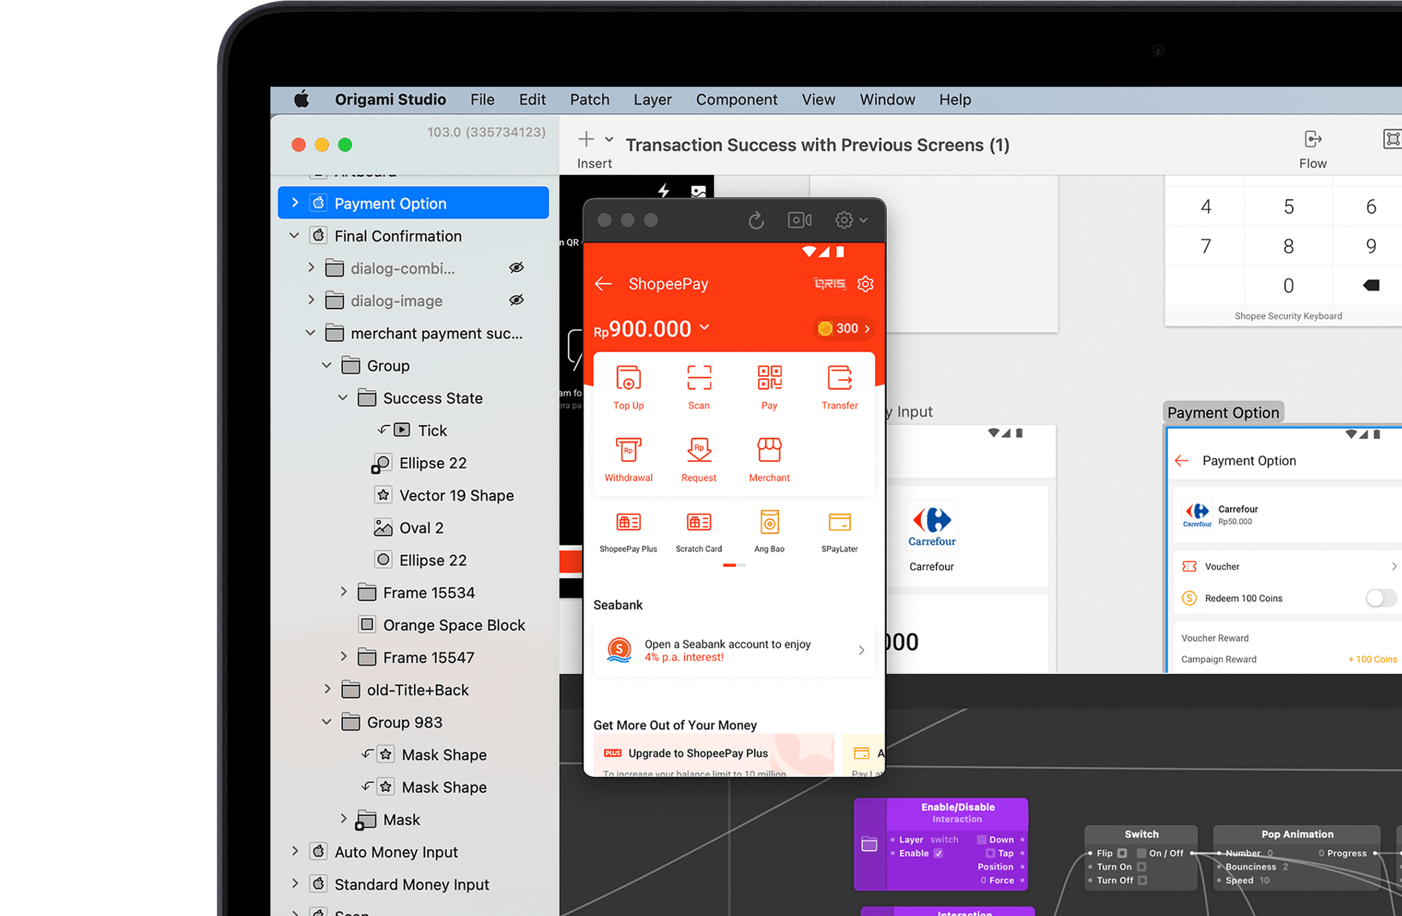This screenshot has height=916, width=1402.
Task: Expand the Rp900.000 balance dropdown
Action: [x=704, y=328]
